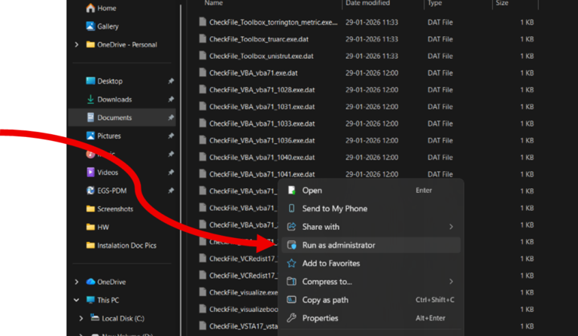Click the Copy as path icon
Screen dimensions: 578x336
point(292,300)
